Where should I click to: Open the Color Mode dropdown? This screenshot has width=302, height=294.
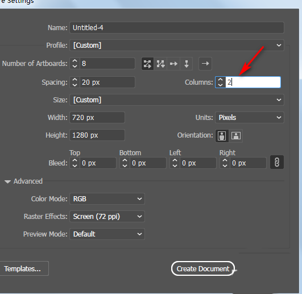tap(107, 198)
